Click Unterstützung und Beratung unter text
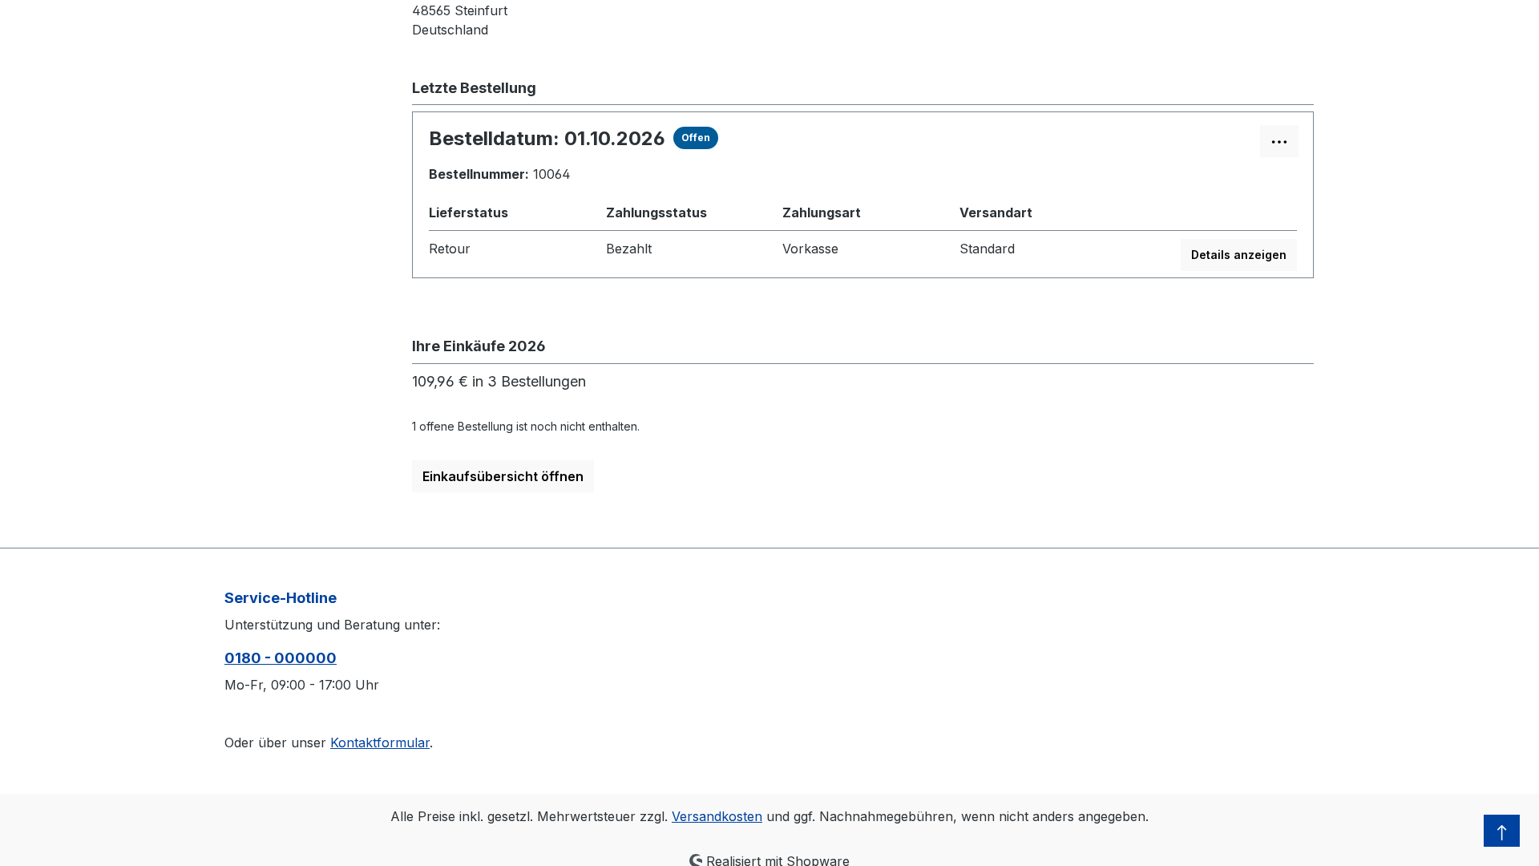The width and height of the screenshot is (1539, 866). click(x=332, y=625)
